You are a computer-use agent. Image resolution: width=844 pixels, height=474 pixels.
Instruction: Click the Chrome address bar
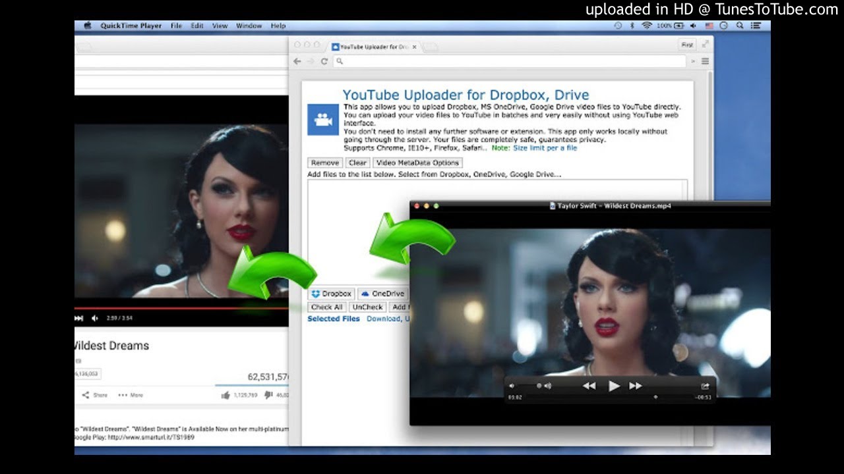[509, 61]
